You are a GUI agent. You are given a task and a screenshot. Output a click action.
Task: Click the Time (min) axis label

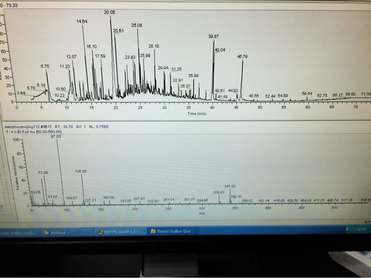point(196,114)
